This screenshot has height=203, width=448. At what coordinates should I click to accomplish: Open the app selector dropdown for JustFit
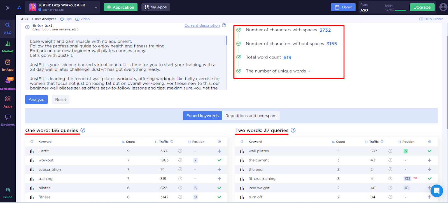(x=96, y=8)
